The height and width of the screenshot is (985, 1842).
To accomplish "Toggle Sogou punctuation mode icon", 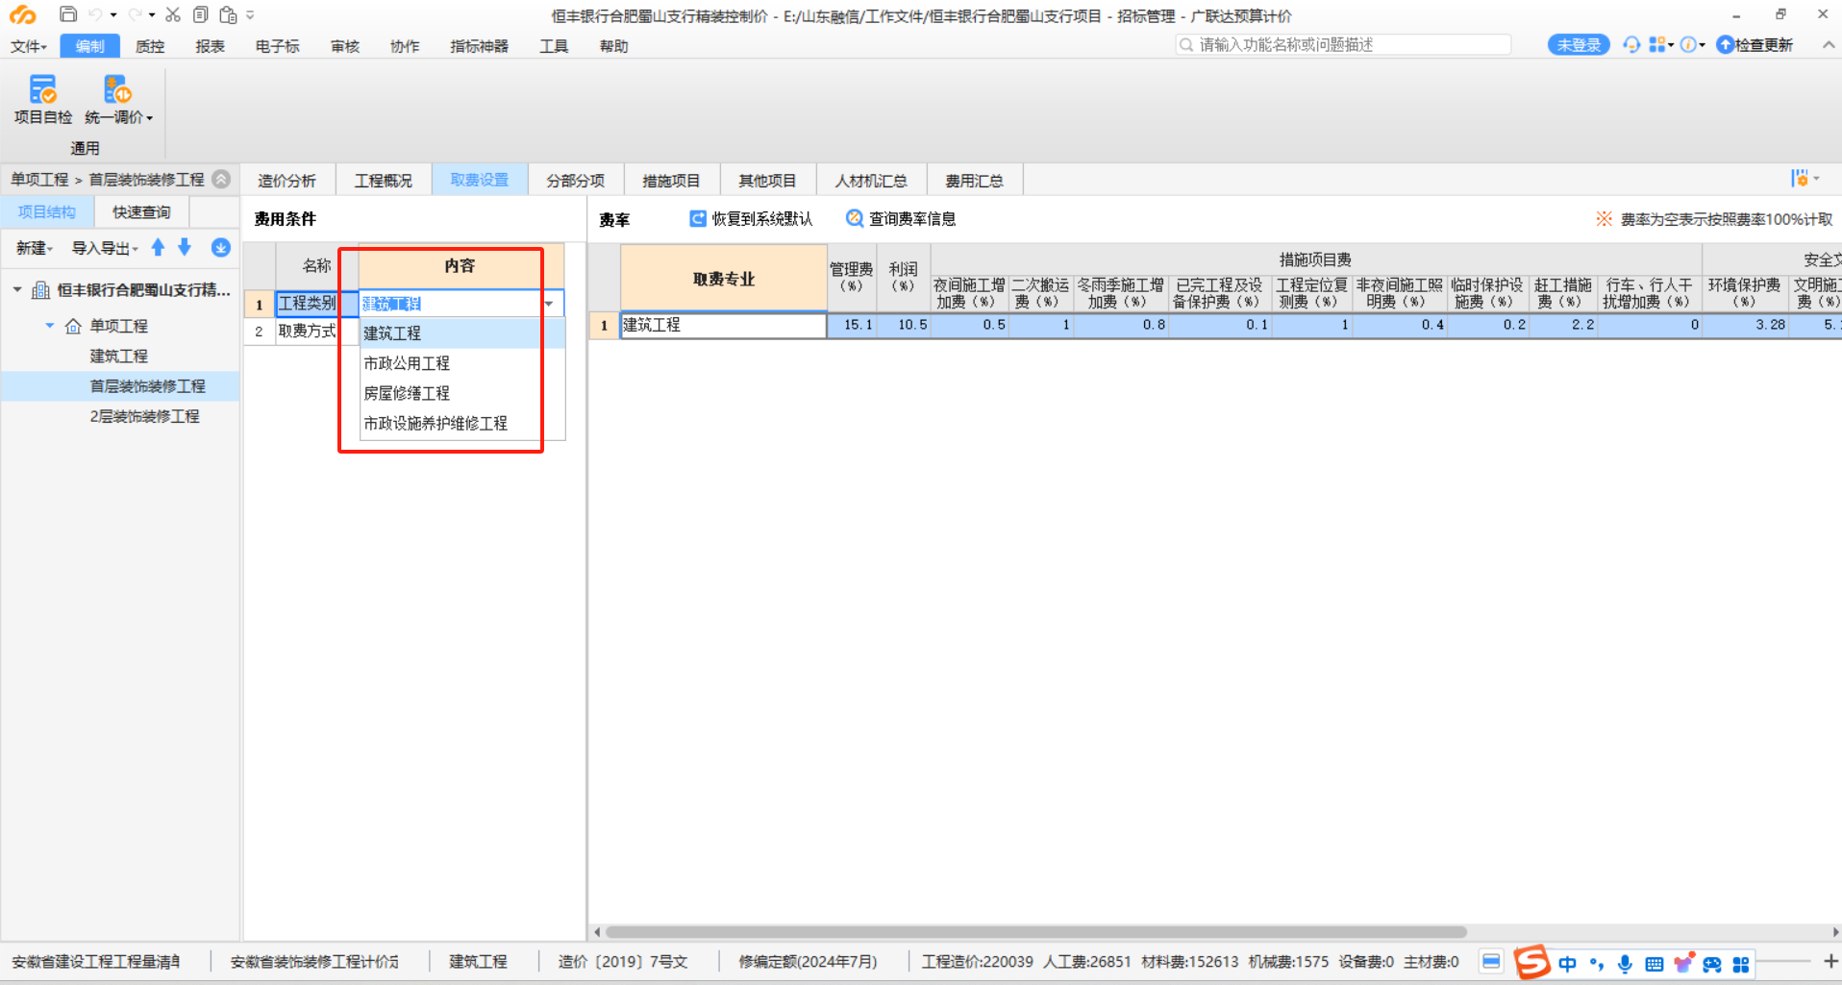I will point(1597,964).
